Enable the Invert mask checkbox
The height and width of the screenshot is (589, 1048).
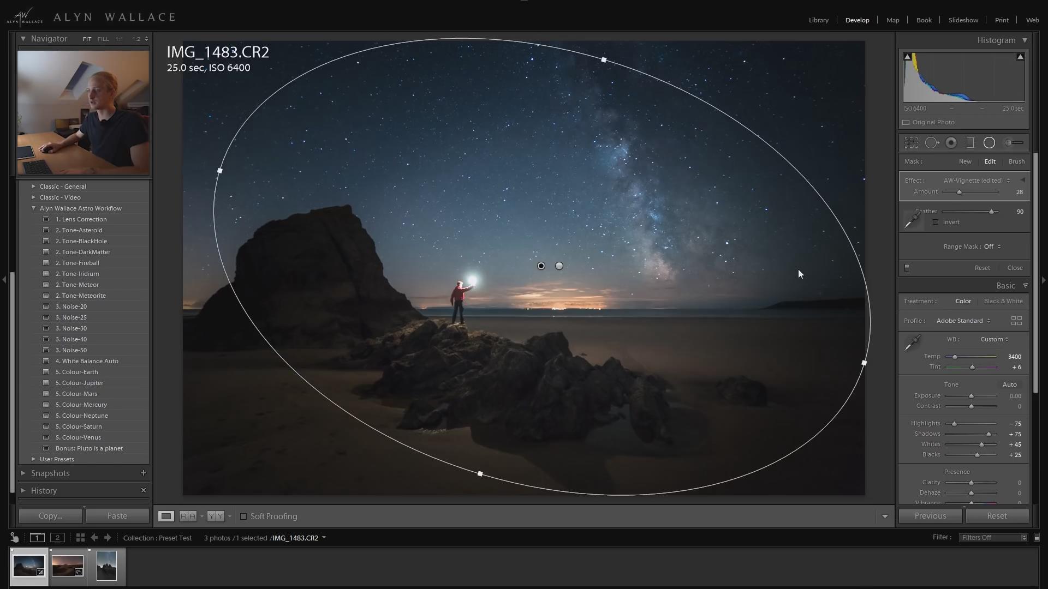[x=936, y=222]
